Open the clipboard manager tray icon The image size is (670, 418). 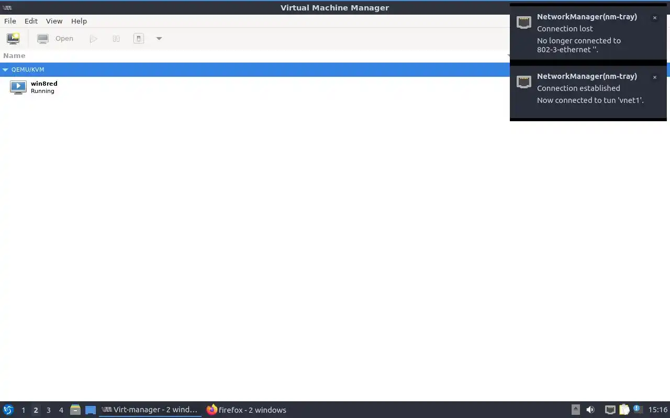(624, 410)
